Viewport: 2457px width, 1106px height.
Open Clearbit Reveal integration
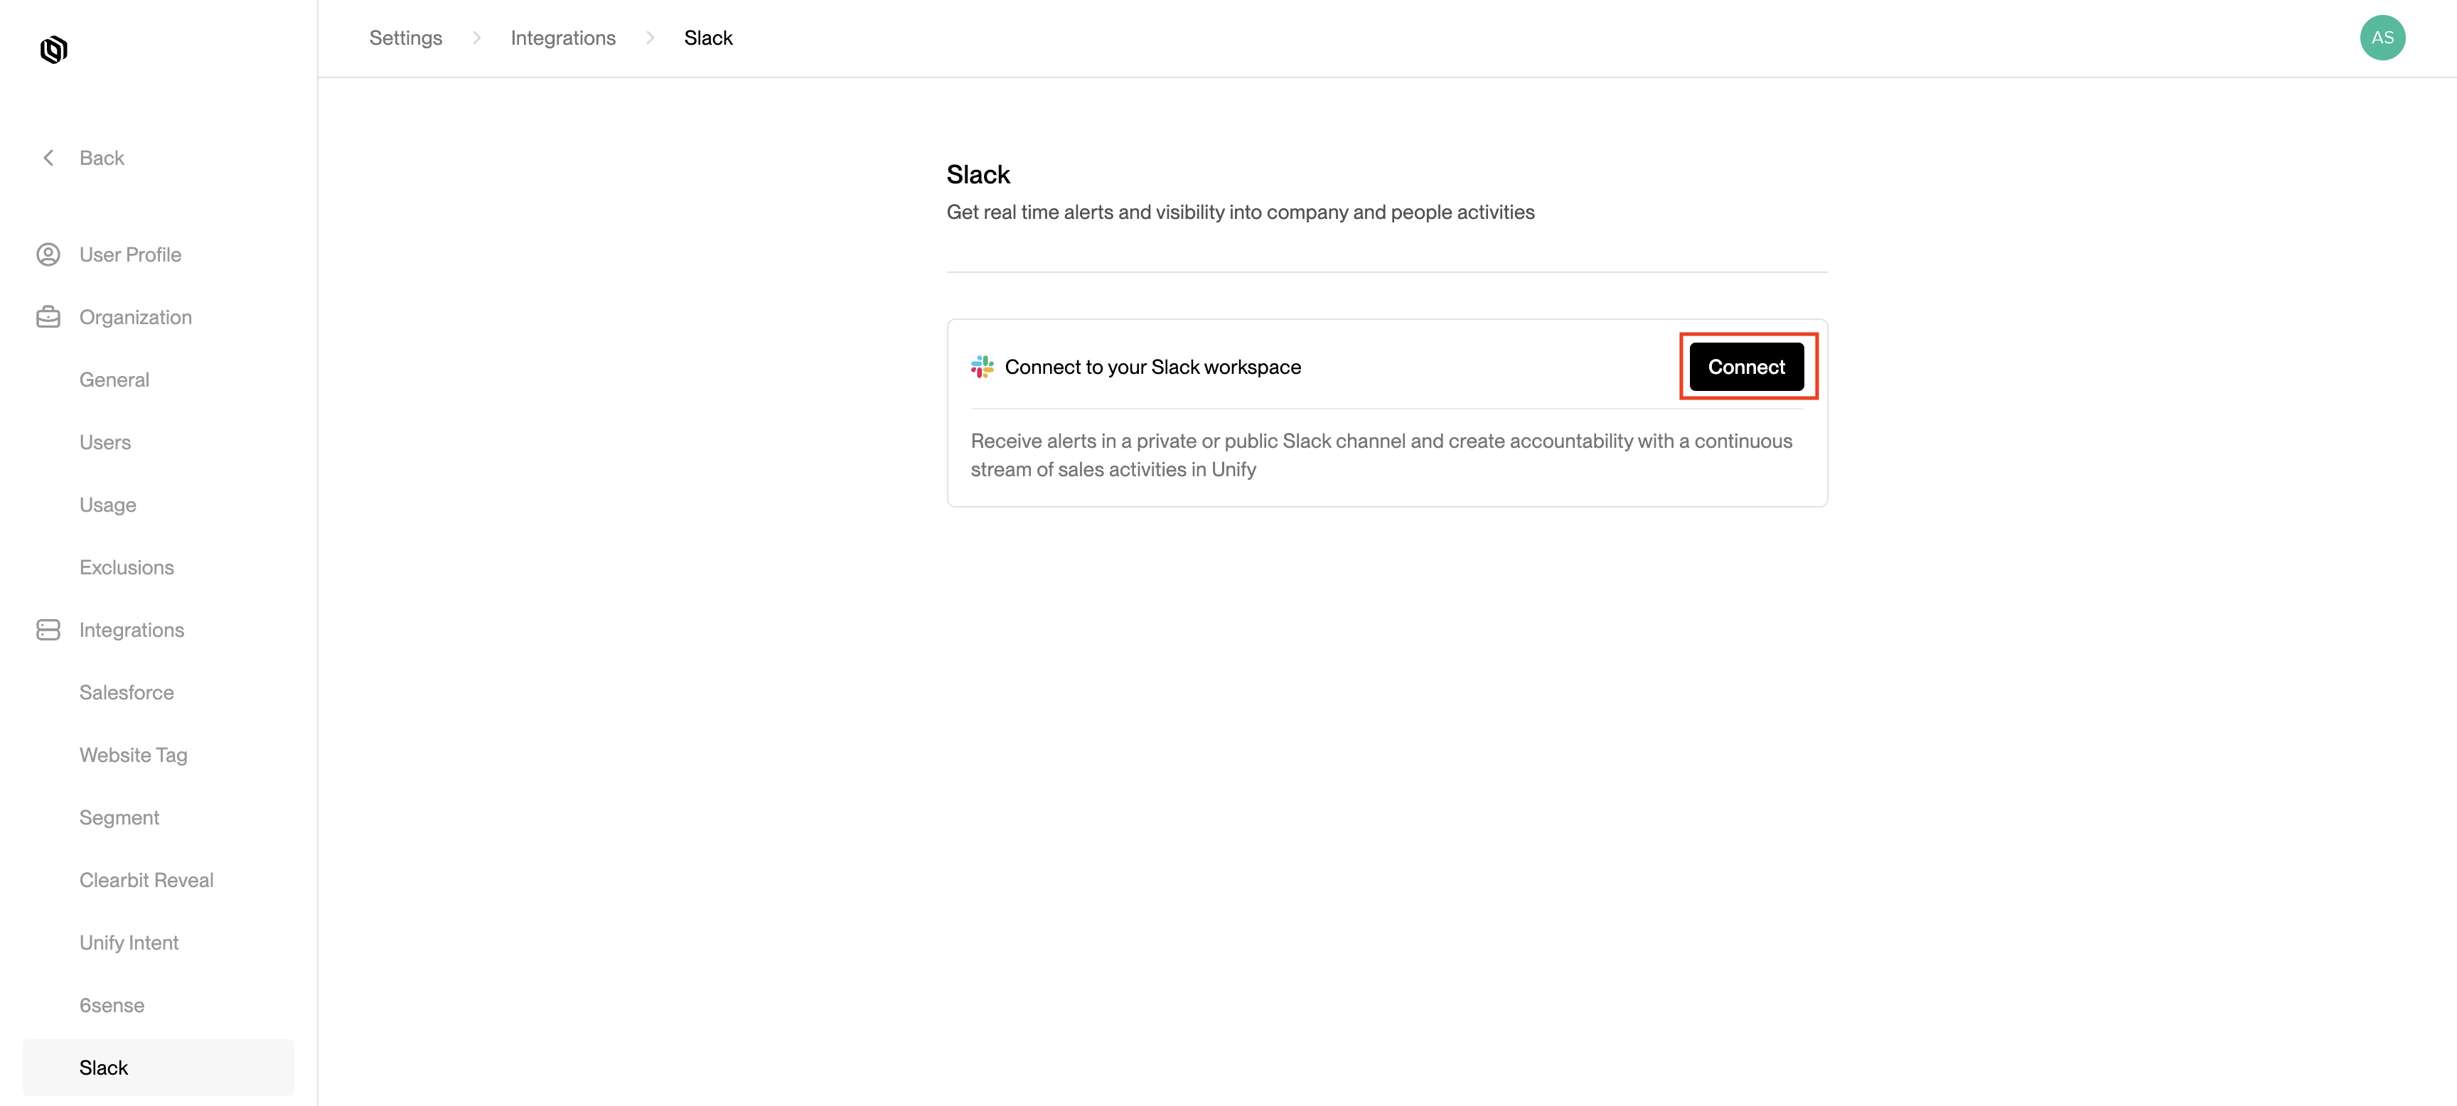click(x=146, y=880)
